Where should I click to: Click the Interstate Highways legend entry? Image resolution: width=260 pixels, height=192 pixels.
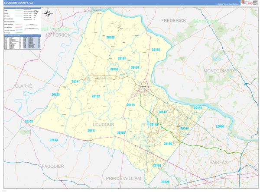click(10, 29)
